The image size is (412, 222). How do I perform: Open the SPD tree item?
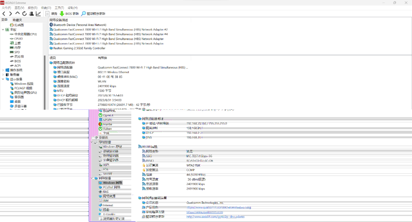click(x=15, y=52)
